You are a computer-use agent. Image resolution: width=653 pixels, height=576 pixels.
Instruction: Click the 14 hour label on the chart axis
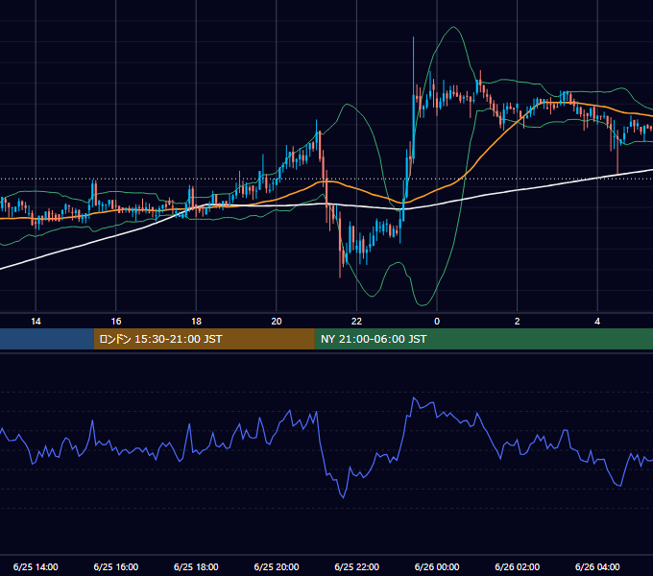point(36,322)
